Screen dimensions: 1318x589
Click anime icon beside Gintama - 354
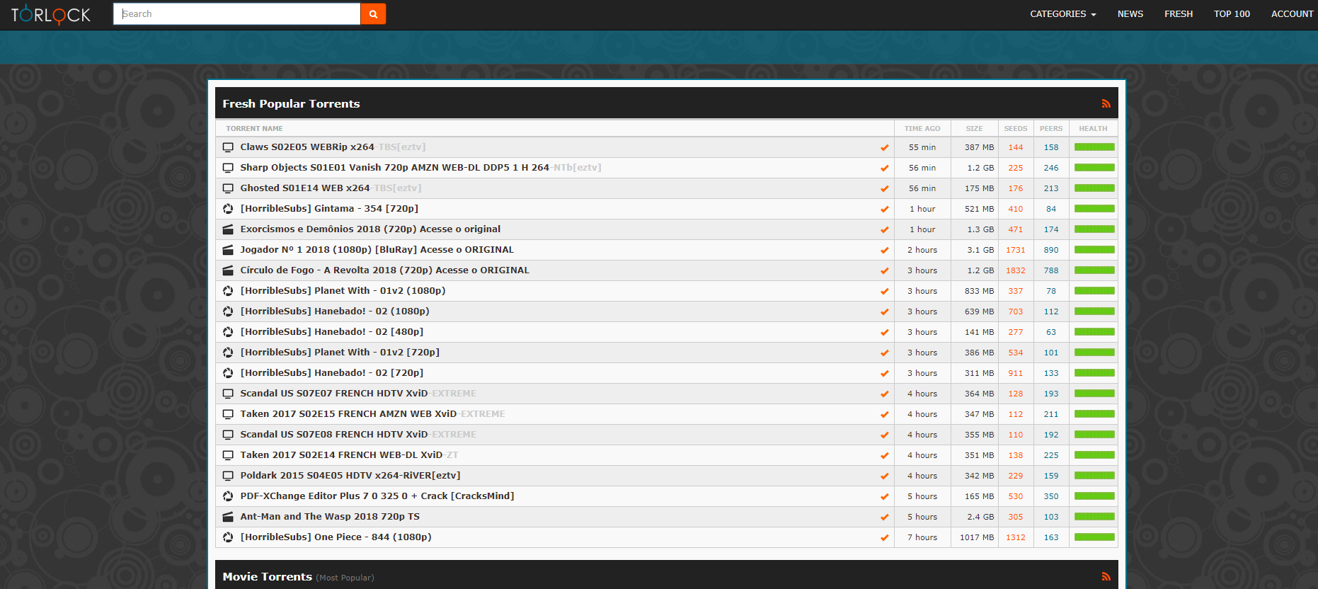[228, 209]
